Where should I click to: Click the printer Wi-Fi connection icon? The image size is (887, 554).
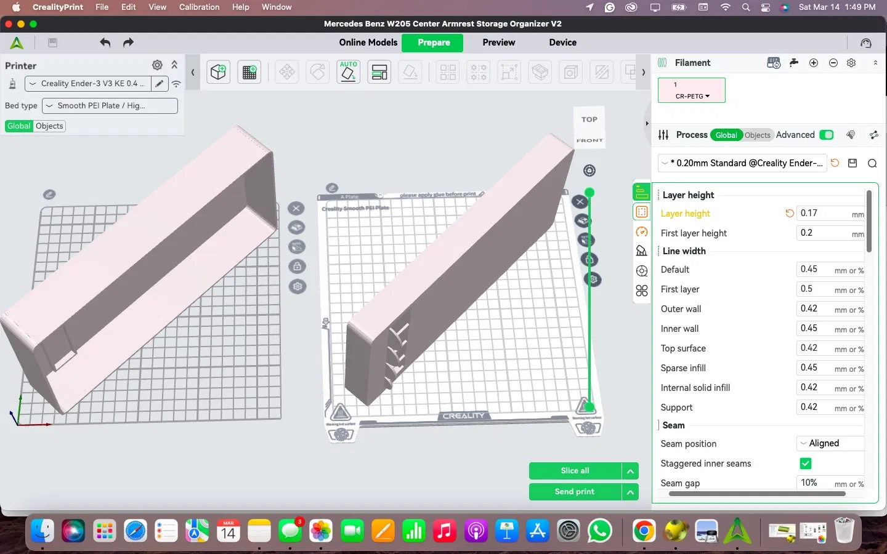point(176,84)
